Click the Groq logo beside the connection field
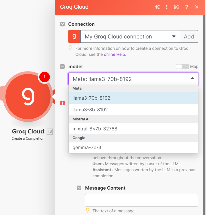The height and width of the screenshot is (215, 206). click(x=74, y=36)
